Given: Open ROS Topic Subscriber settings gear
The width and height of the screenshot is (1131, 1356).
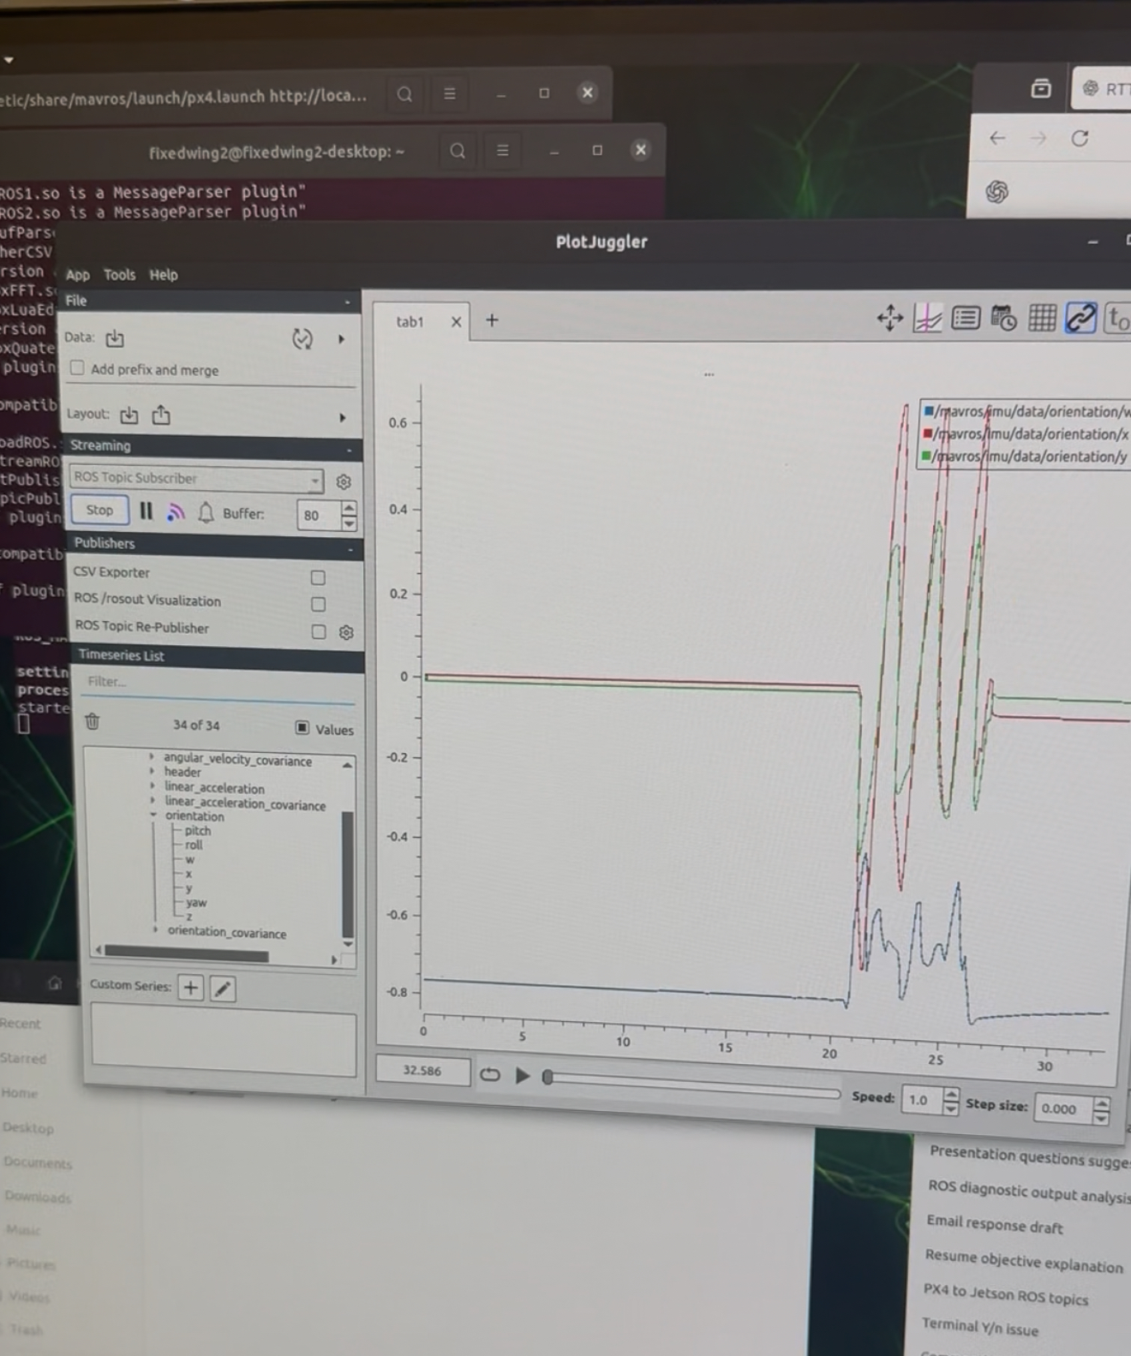Looking at the screenshot, I should coord(344,482).
